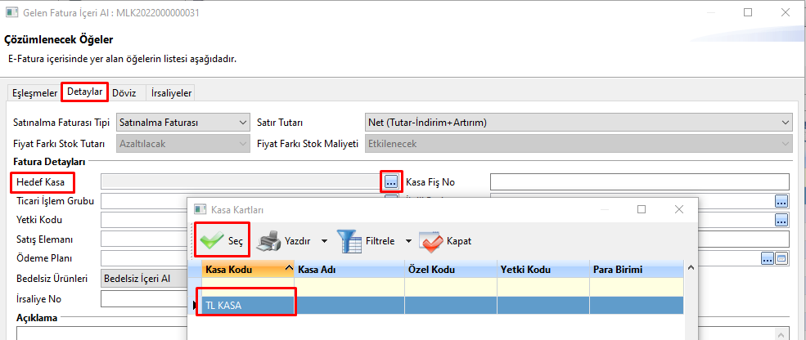Click into the Açıklama text area
Image resolution: width=806 pixels, height=340 pixels.
pos(101,333)
